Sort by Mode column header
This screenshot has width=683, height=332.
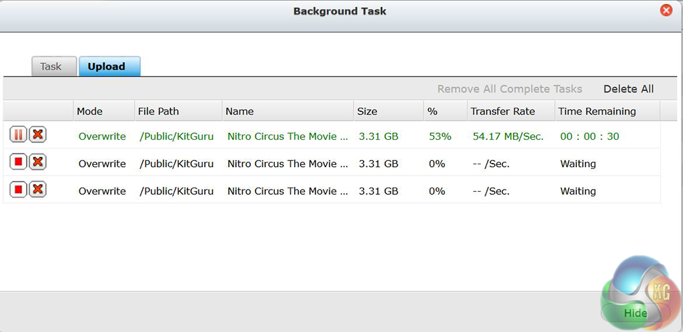90,111
